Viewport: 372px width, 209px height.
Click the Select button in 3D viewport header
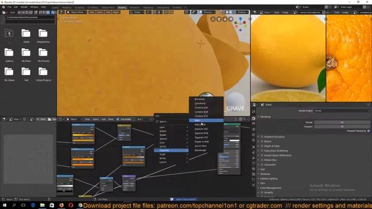pos(100,12)
